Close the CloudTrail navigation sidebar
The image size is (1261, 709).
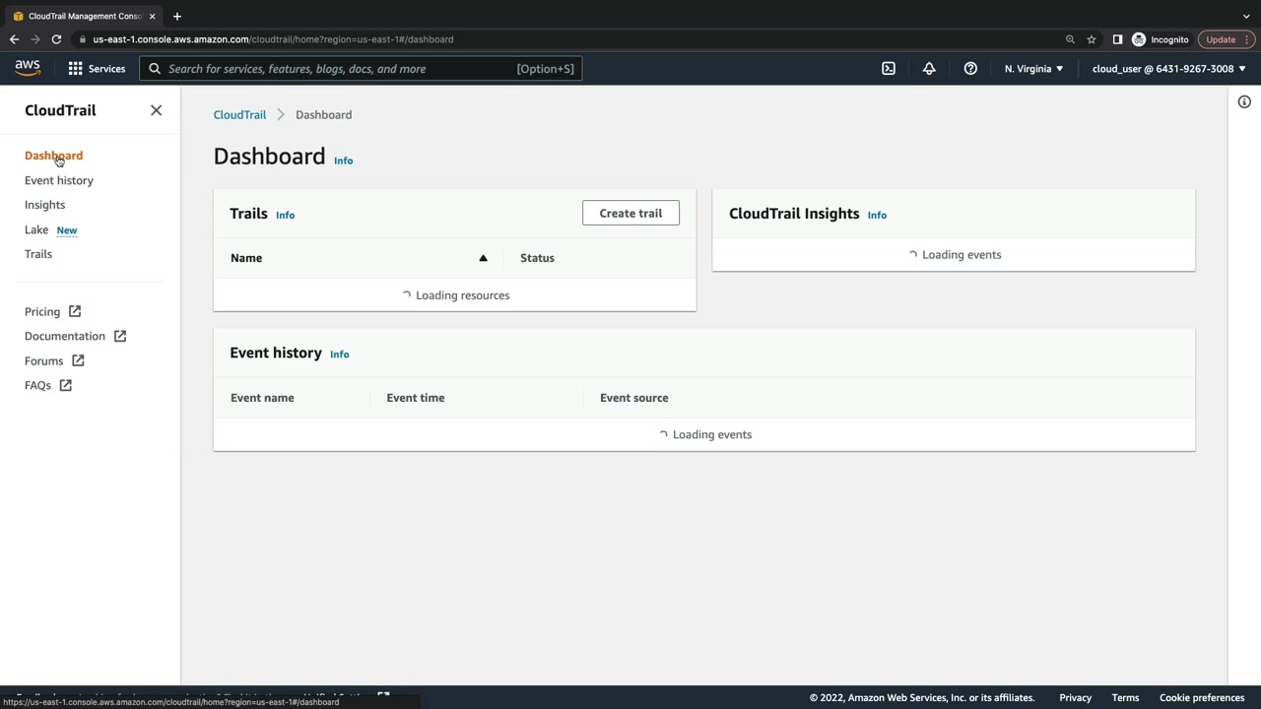coord(156,110)
